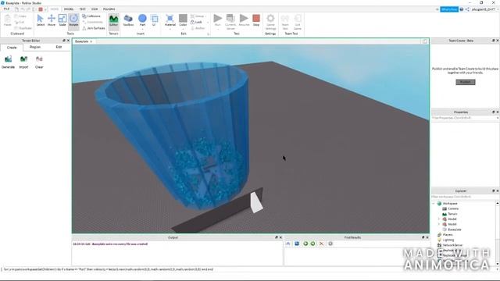Viewport: 500px width, 281px height.
Task: Click Import in Terrain Editor
Action: point(23,62)
